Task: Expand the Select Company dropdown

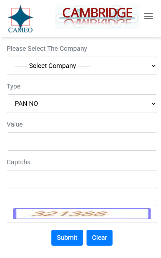Action: [82, 66]
